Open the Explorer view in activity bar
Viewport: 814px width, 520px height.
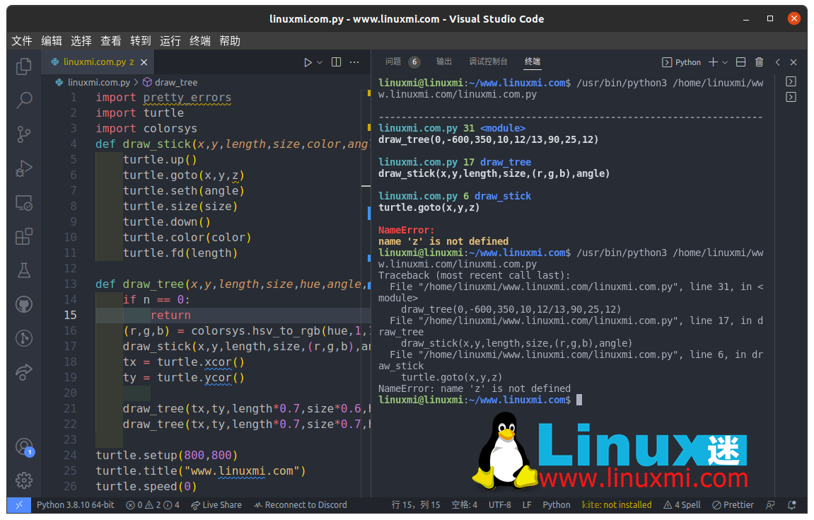24,67
